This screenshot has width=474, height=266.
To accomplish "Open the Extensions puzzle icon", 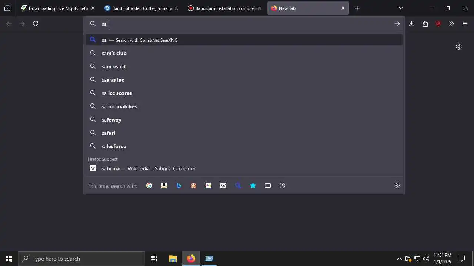I will click(425, 24).
